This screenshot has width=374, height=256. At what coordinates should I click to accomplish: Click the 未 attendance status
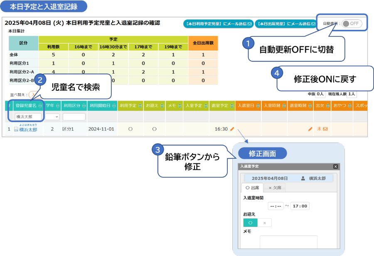point(319,129)
